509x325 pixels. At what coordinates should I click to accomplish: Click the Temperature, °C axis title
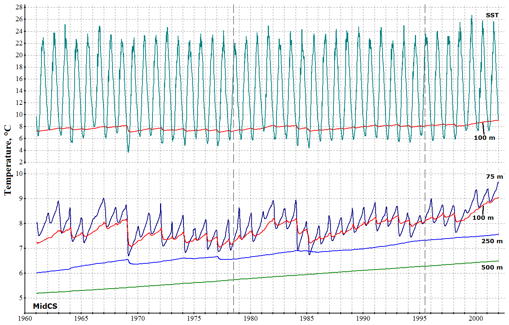8,160
